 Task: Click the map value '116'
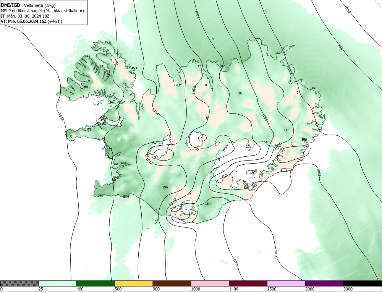(x=286, y=130)
